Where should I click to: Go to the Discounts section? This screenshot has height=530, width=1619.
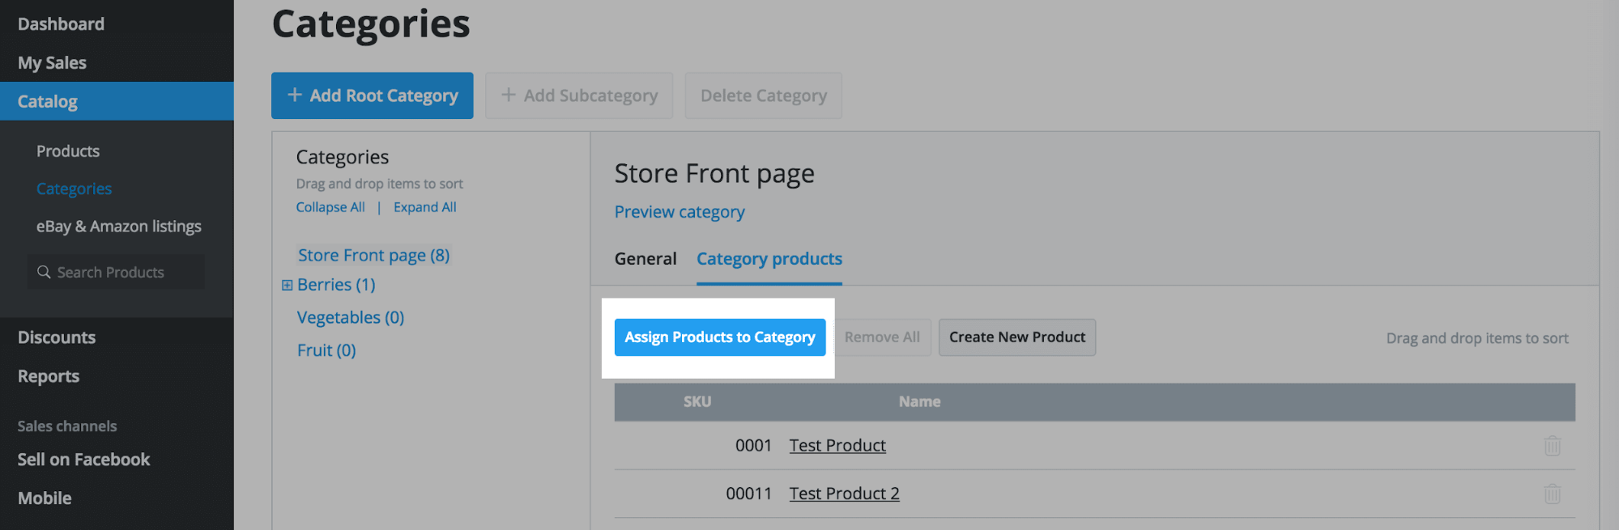tap(57, 337)
